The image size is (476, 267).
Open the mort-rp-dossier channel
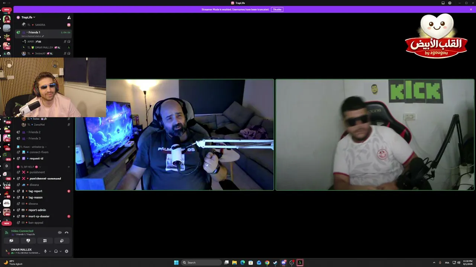click(43, 216)
